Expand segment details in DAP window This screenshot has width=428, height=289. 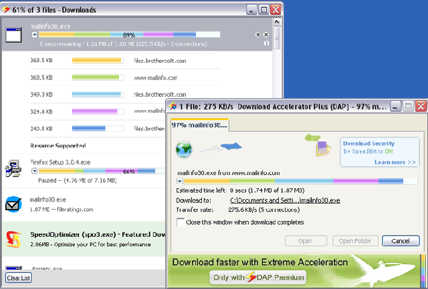tap(179, 180)
